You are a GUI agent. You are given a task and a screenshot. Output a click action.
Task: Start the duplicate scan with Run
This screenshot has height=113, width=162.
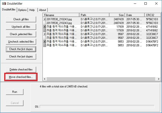pyautogui.click(x=15, y=92)
